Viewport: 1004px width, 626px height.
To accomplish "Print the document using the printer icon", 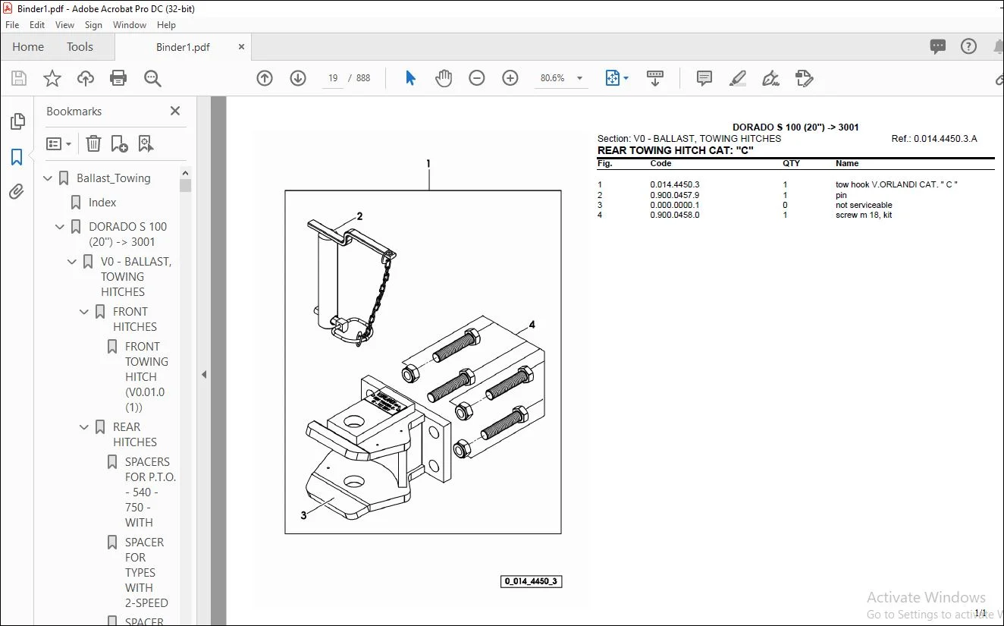I will [118, 78].
